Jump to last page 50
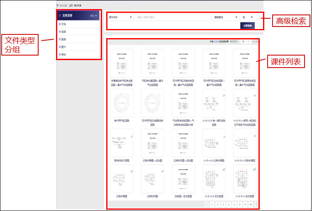 (x=251, y=204)
